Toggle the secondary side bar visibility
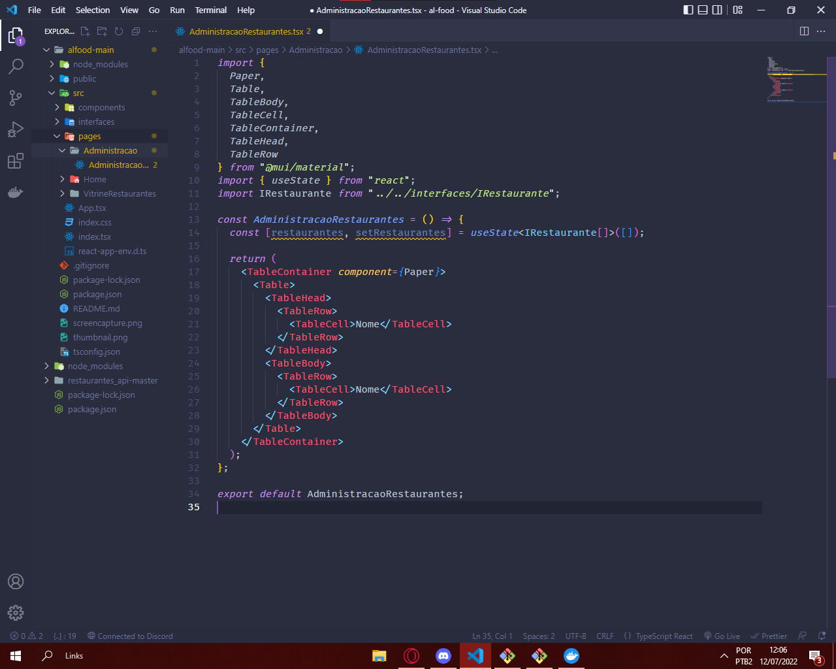Image resolution: width=836 pixels, height=669 pixels. [717, 10]
